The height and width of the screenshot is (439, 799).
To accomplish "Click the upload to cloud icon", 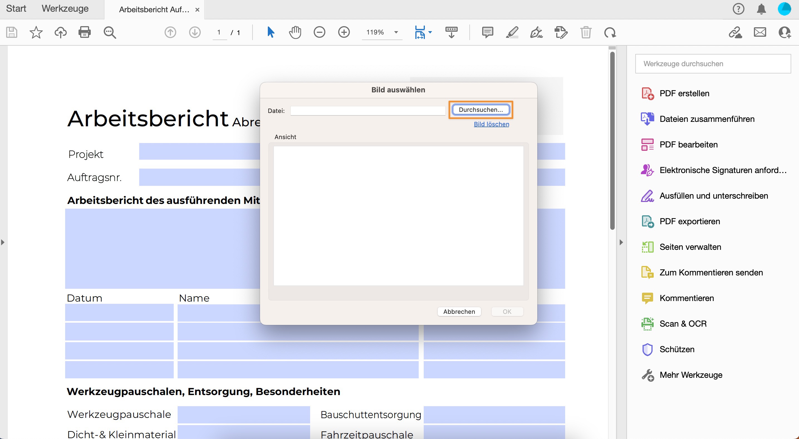I will (x=60, y=32).
